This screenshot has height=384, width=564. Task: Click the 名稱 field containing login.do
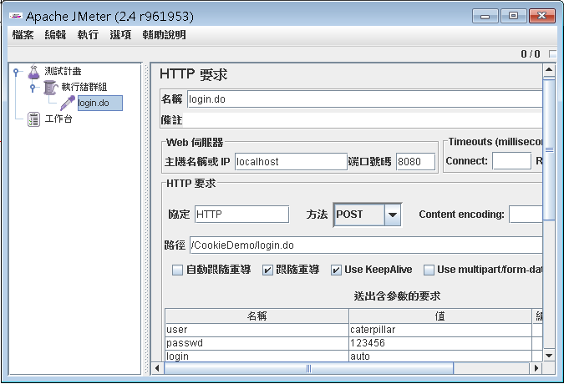(x=364, y=99)
